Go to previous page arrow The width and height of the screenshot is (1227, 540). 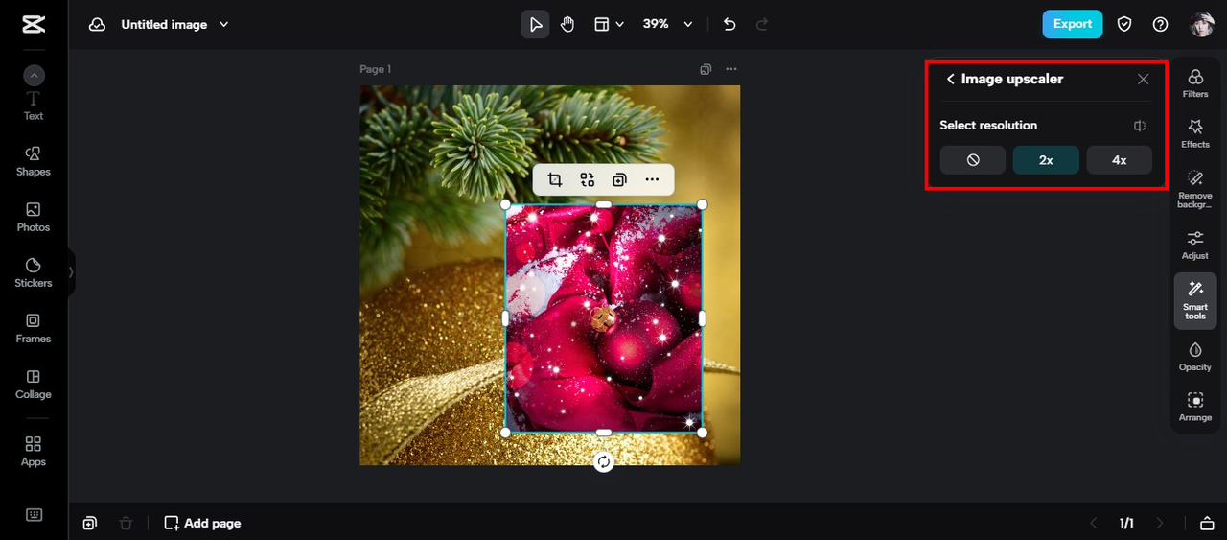1094,523
